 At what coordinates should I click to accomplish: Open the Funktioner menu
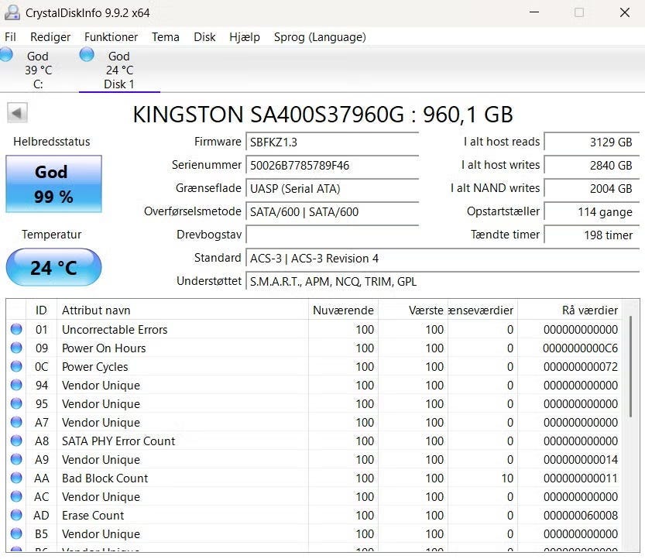click(x=111, y=37)
